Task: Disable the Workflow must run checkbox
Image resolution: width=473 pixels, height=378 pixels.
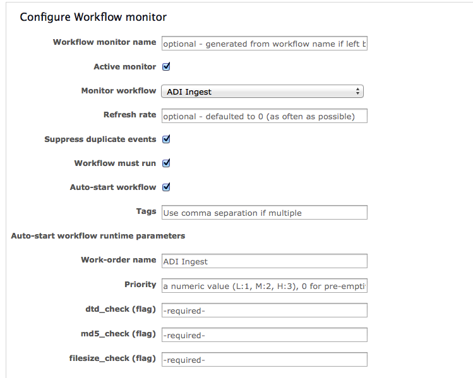Action: (x=166, y=163)
